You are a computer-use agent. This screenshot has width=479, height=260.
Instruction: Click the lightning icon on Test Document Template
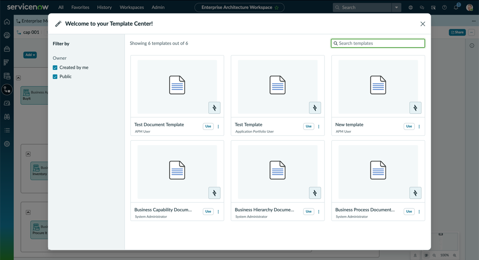click(214, 108)
